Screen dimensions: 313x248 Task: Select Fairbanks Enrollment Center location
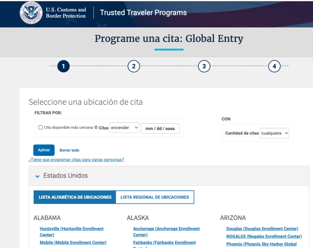tap(164, 244)
